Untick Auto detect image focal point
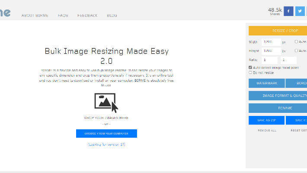307x173 pixels. (250, 67)
